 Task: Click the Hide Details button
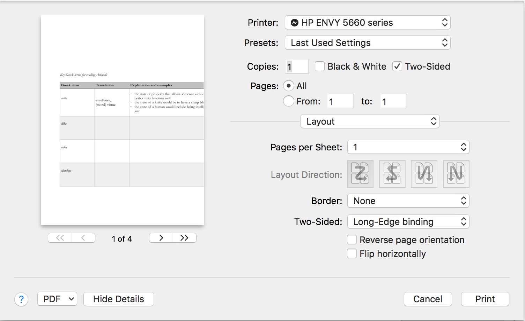(119, 299)
